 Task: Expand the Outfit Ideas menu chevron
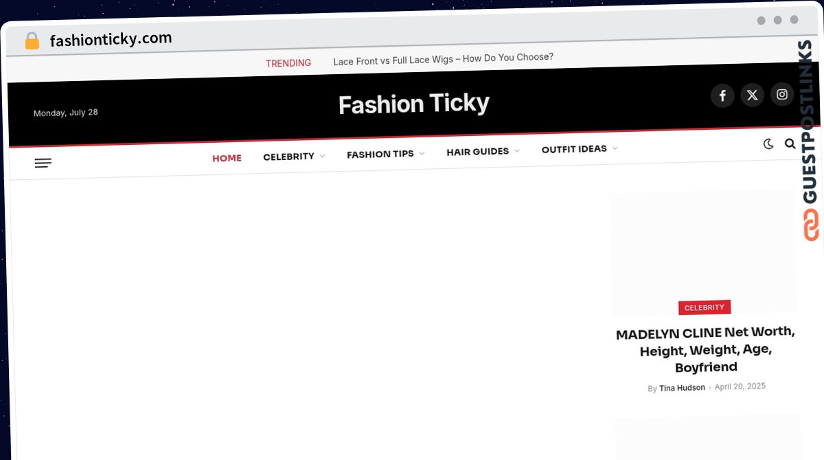point(615,148)
